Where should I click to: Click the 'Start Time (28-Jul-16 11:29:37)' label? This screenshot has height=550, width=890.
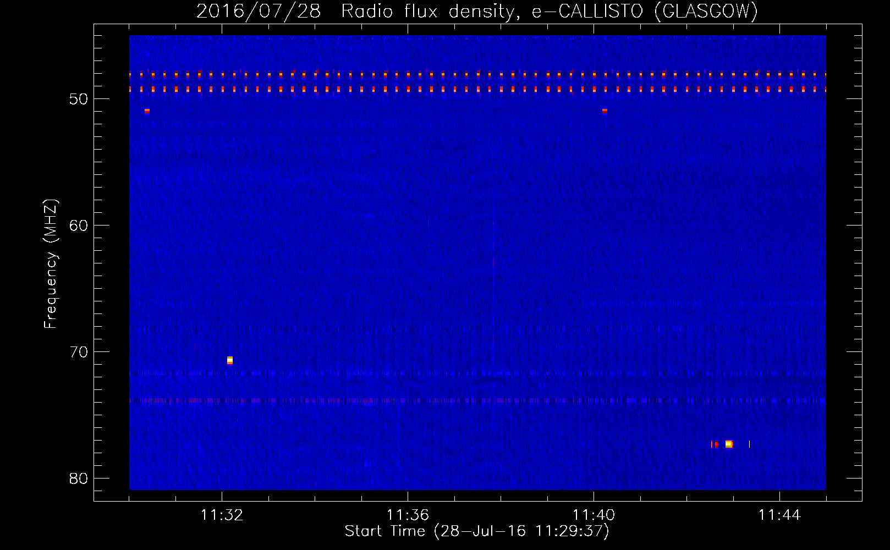coord(477,531)
